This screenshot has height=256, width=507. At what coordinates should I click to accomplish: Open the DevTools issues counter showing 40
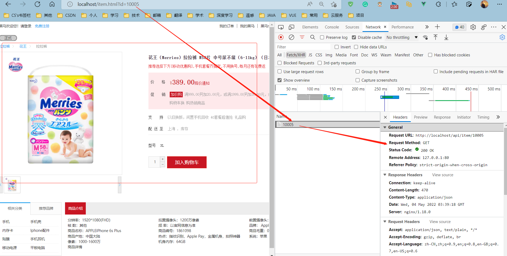point(459,27)
